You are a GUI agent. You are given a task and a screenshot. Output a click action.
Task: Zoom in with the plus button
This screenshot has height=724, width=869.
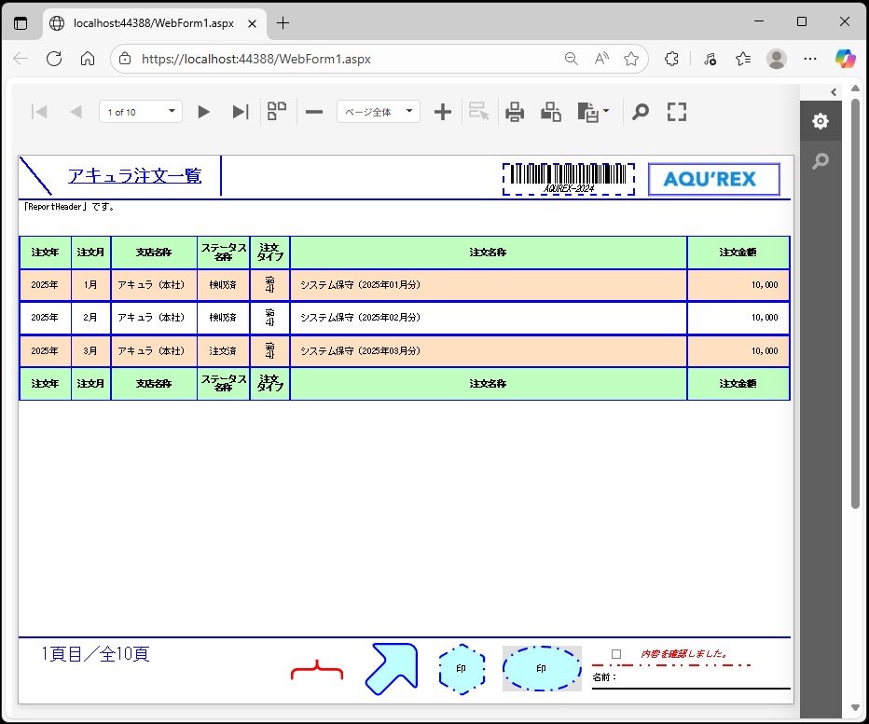[443, 112]
